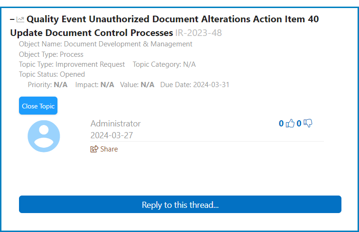359x232 pixels.
Task: Click the Topic Status Opened field
Action: click(x=52, y=74)
